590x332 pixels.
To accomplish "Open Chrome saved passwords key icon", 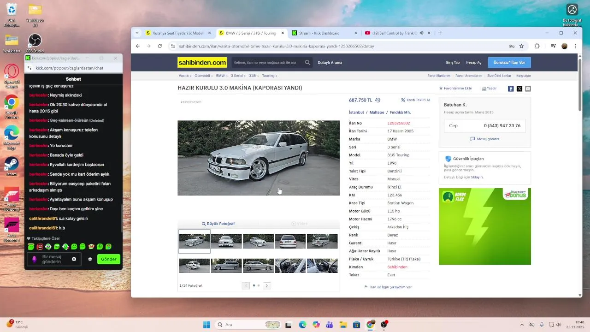I will click(511, 46).
